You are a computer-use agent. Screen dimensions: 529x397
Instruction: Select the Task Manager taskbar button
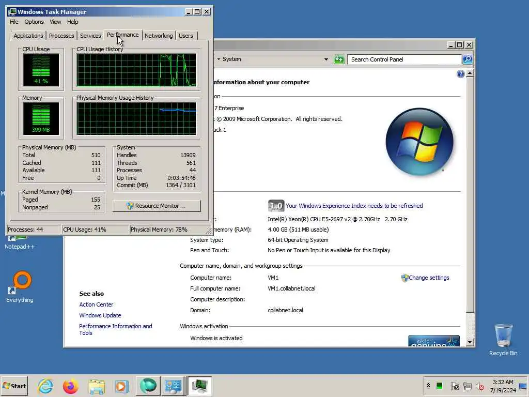click(199, 386)
